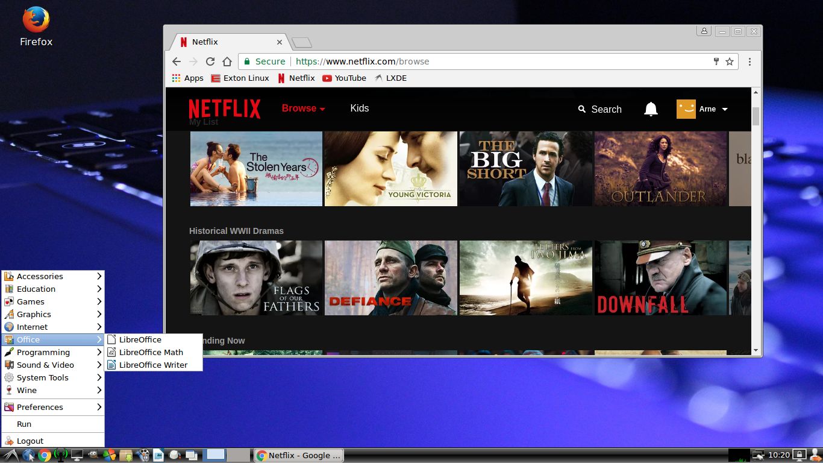Image resolution: width=823 pixels, height=463 pixels.
Task: Bookmark this page with the star icon
Action: pos(730,61)
